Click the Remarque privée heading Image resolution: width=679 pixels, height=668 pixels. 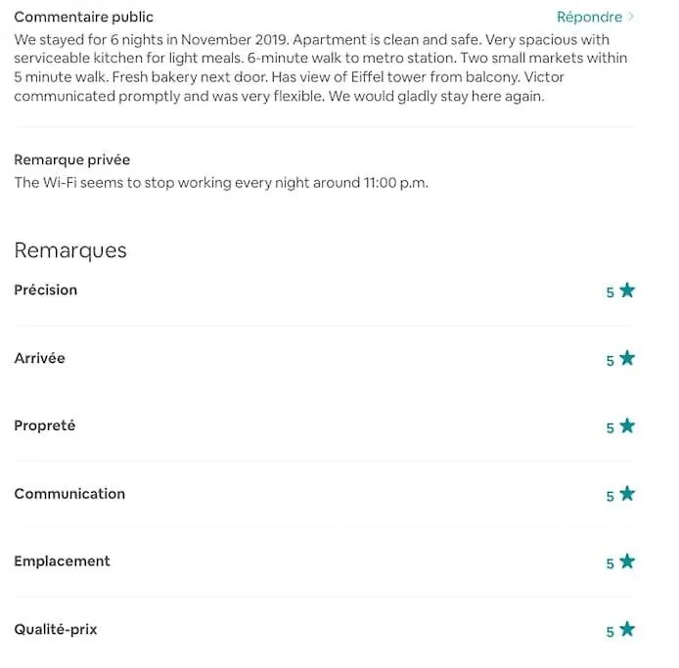tap(71, 159)
